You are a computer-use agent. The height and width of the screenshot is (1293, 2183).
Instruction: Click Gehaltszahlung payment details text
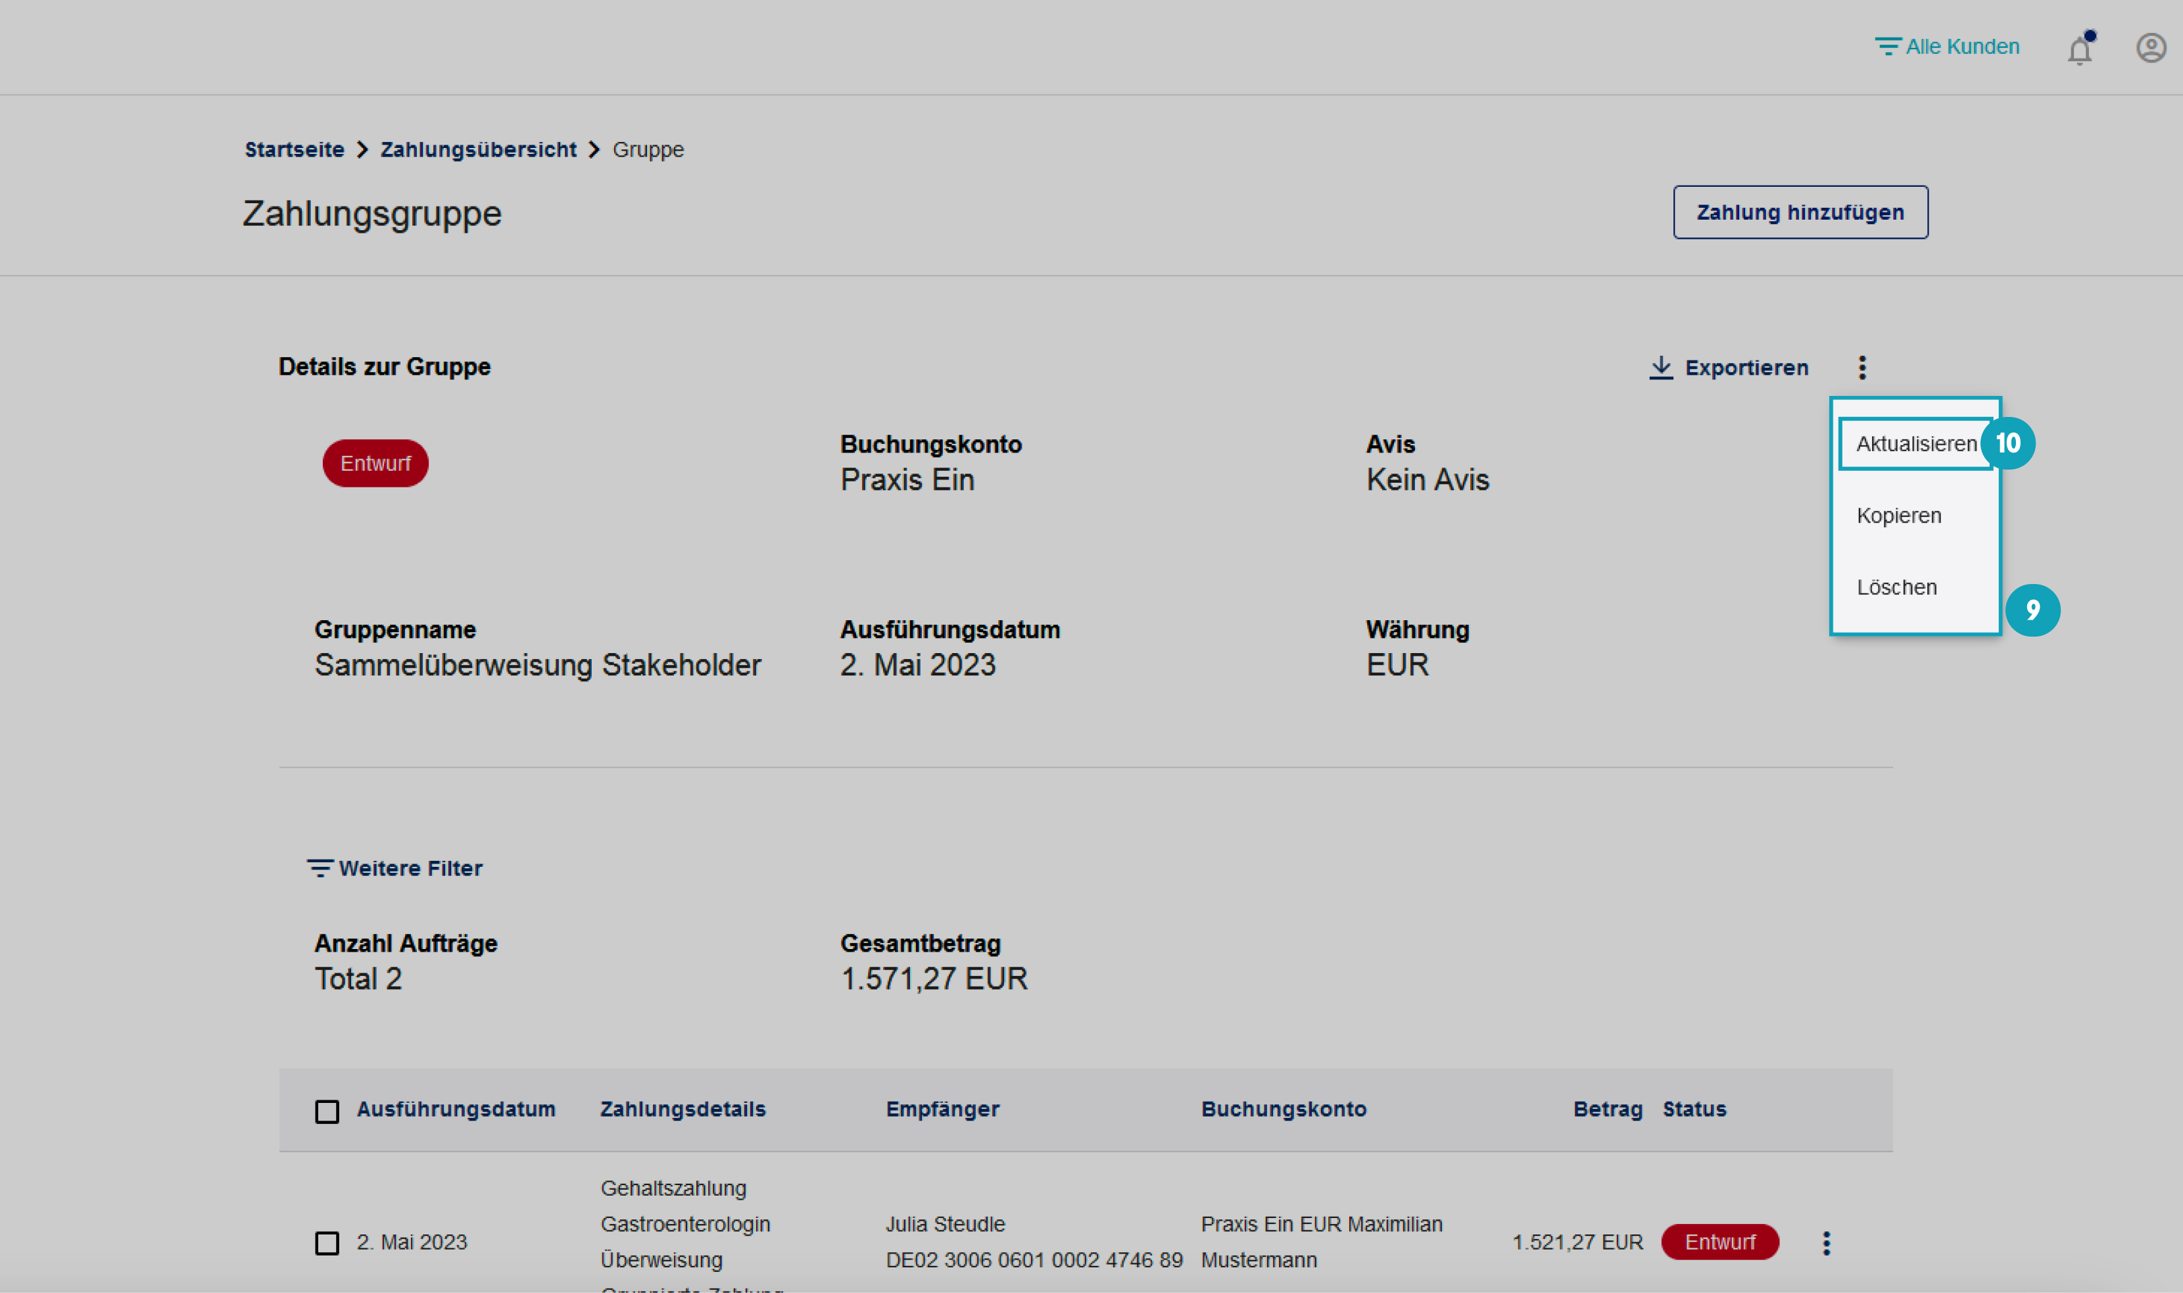coord(673,1188)
